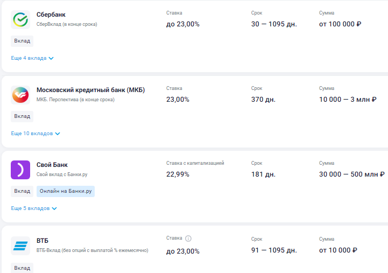The width and height of the screenshot is (388, 273).
Task: Click the «Вклад» tag under Sberbank
Action: click(22, 41)
